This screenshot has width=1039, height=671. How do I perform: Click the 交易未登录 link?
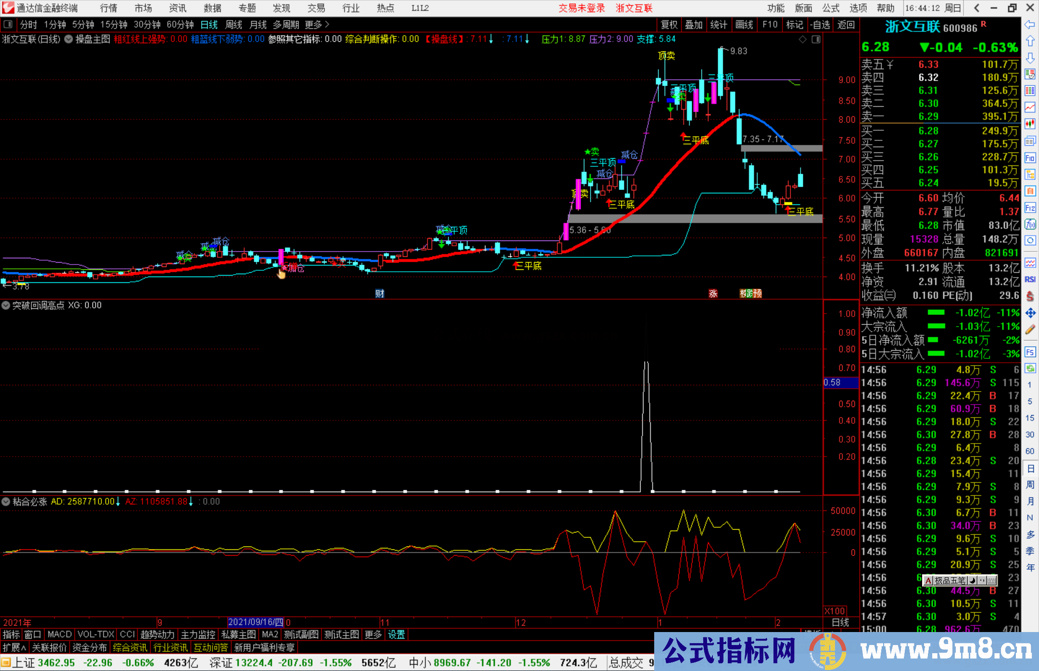point(582,8)
